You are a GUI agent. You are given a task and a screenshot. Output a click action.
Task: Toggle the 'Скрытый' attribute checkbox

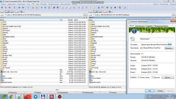click(152, 78)
